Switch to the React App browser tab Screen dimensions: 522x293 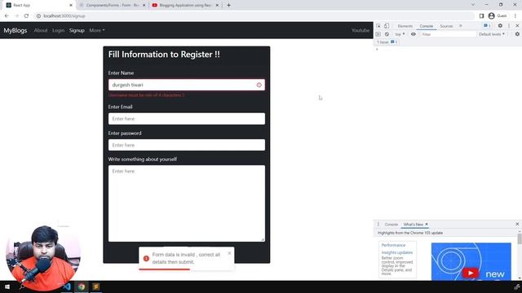pyautogui.click(x=39, y=6)
